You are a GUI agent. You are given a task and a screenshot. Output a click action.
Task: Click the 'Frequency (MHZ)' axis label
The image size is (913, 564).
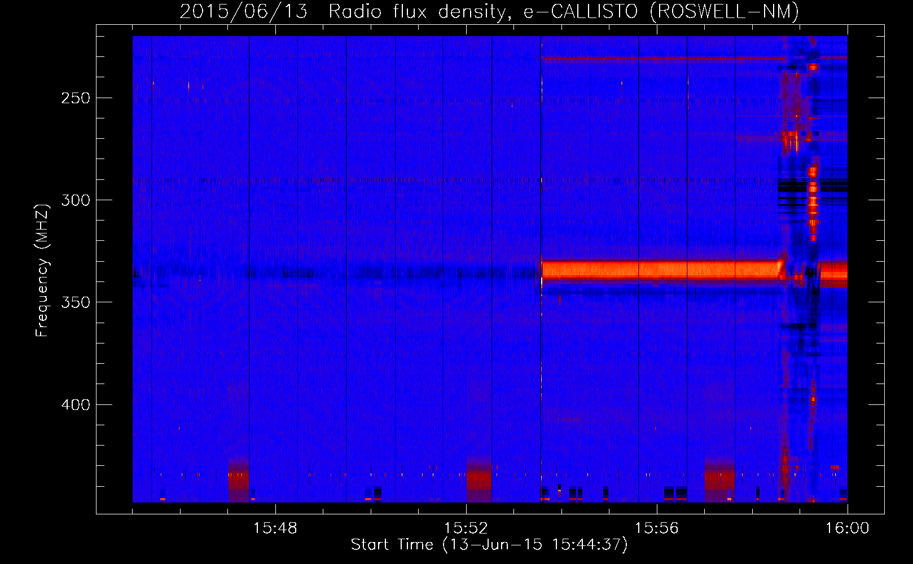click(x=42, y=270)
